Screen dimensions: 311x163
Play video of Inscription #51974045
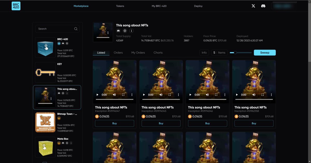pos(144,95)
